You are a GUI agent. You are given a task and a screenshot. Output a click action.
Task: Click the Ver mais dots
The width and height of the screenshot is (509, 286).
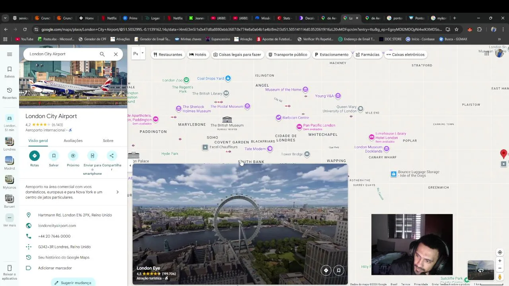pyautogui.click(x=10, y=217)
